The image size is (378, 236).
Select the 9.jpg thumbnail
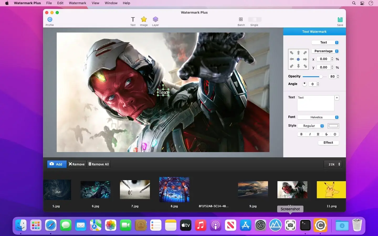tap(253, 190)
